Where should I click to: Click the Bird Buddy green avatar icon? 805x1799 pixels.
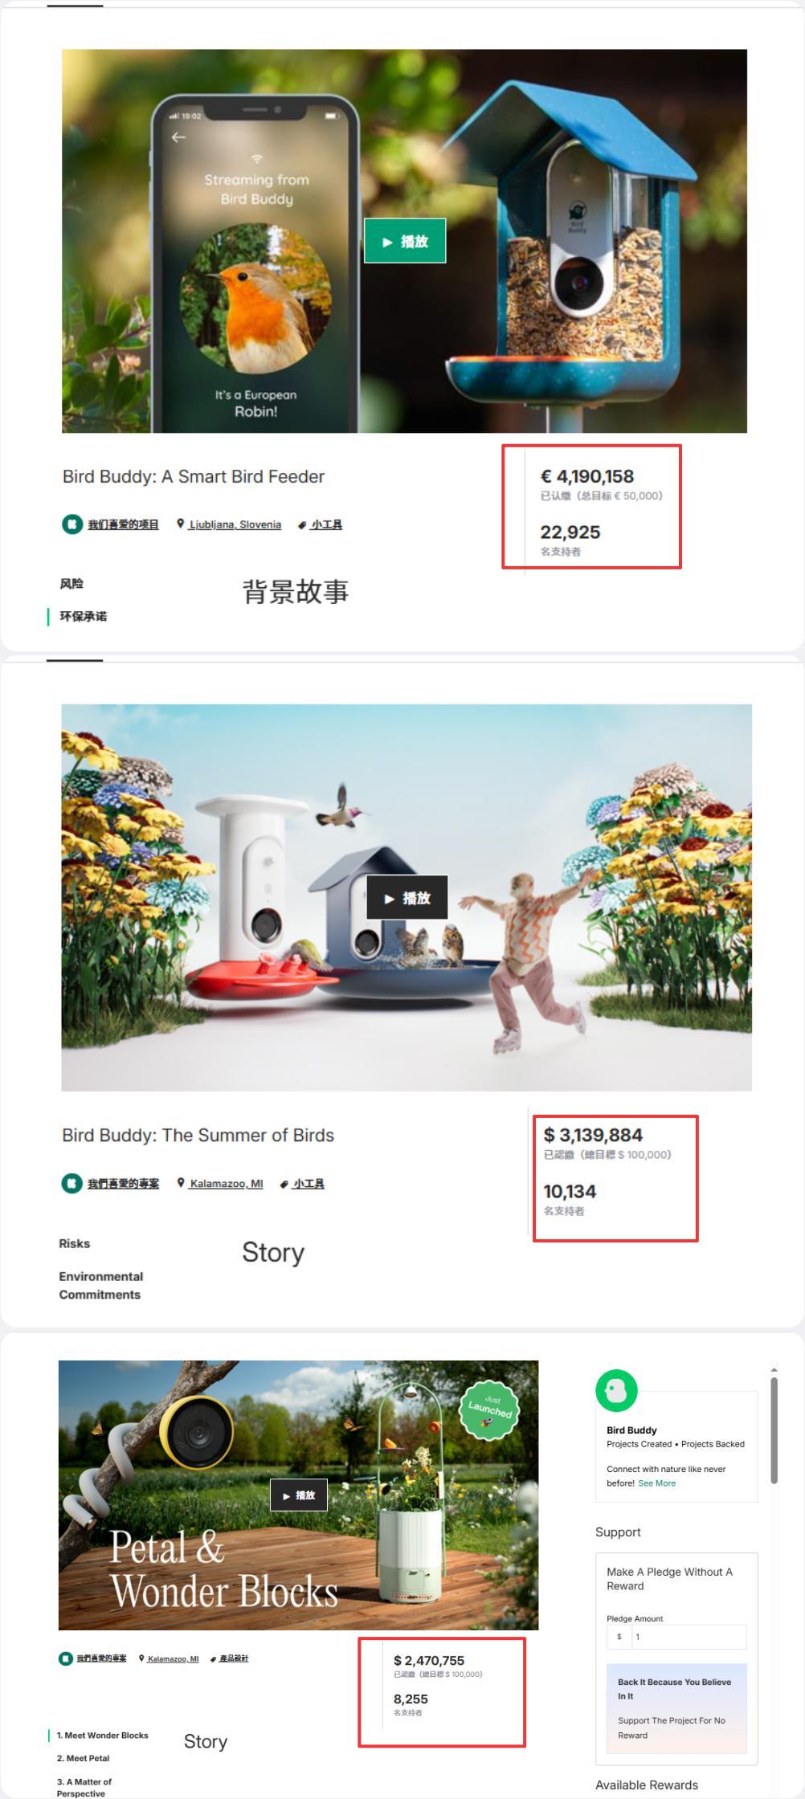coord(616,1390)
